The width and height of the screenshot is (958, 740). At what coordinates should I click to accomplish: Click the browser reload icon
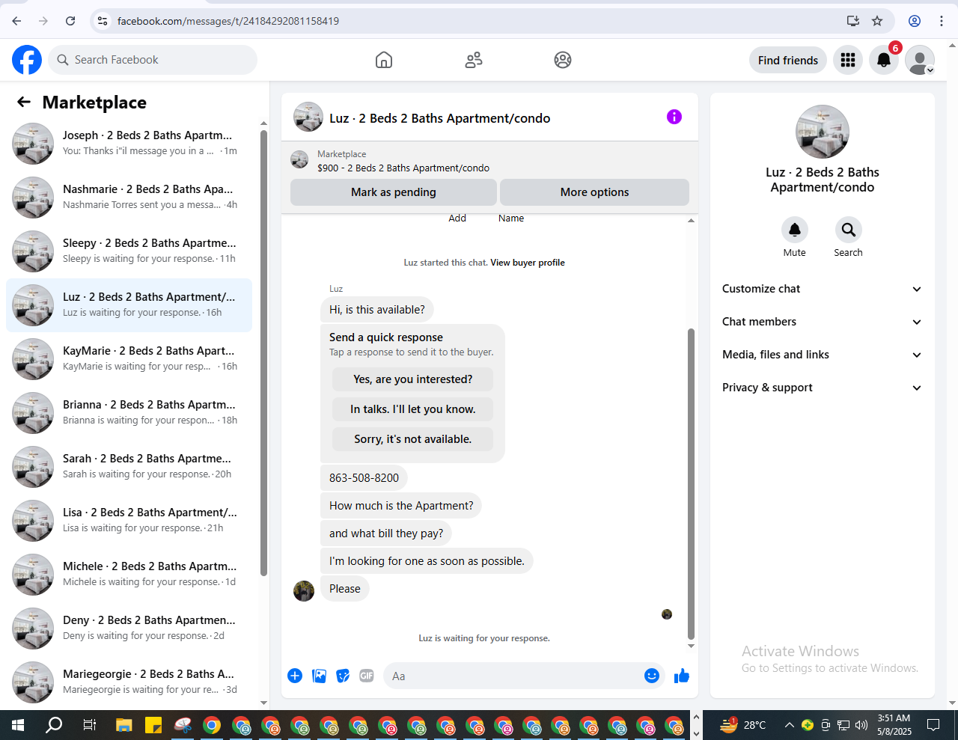pyautogui.click(x=70, y=21)
